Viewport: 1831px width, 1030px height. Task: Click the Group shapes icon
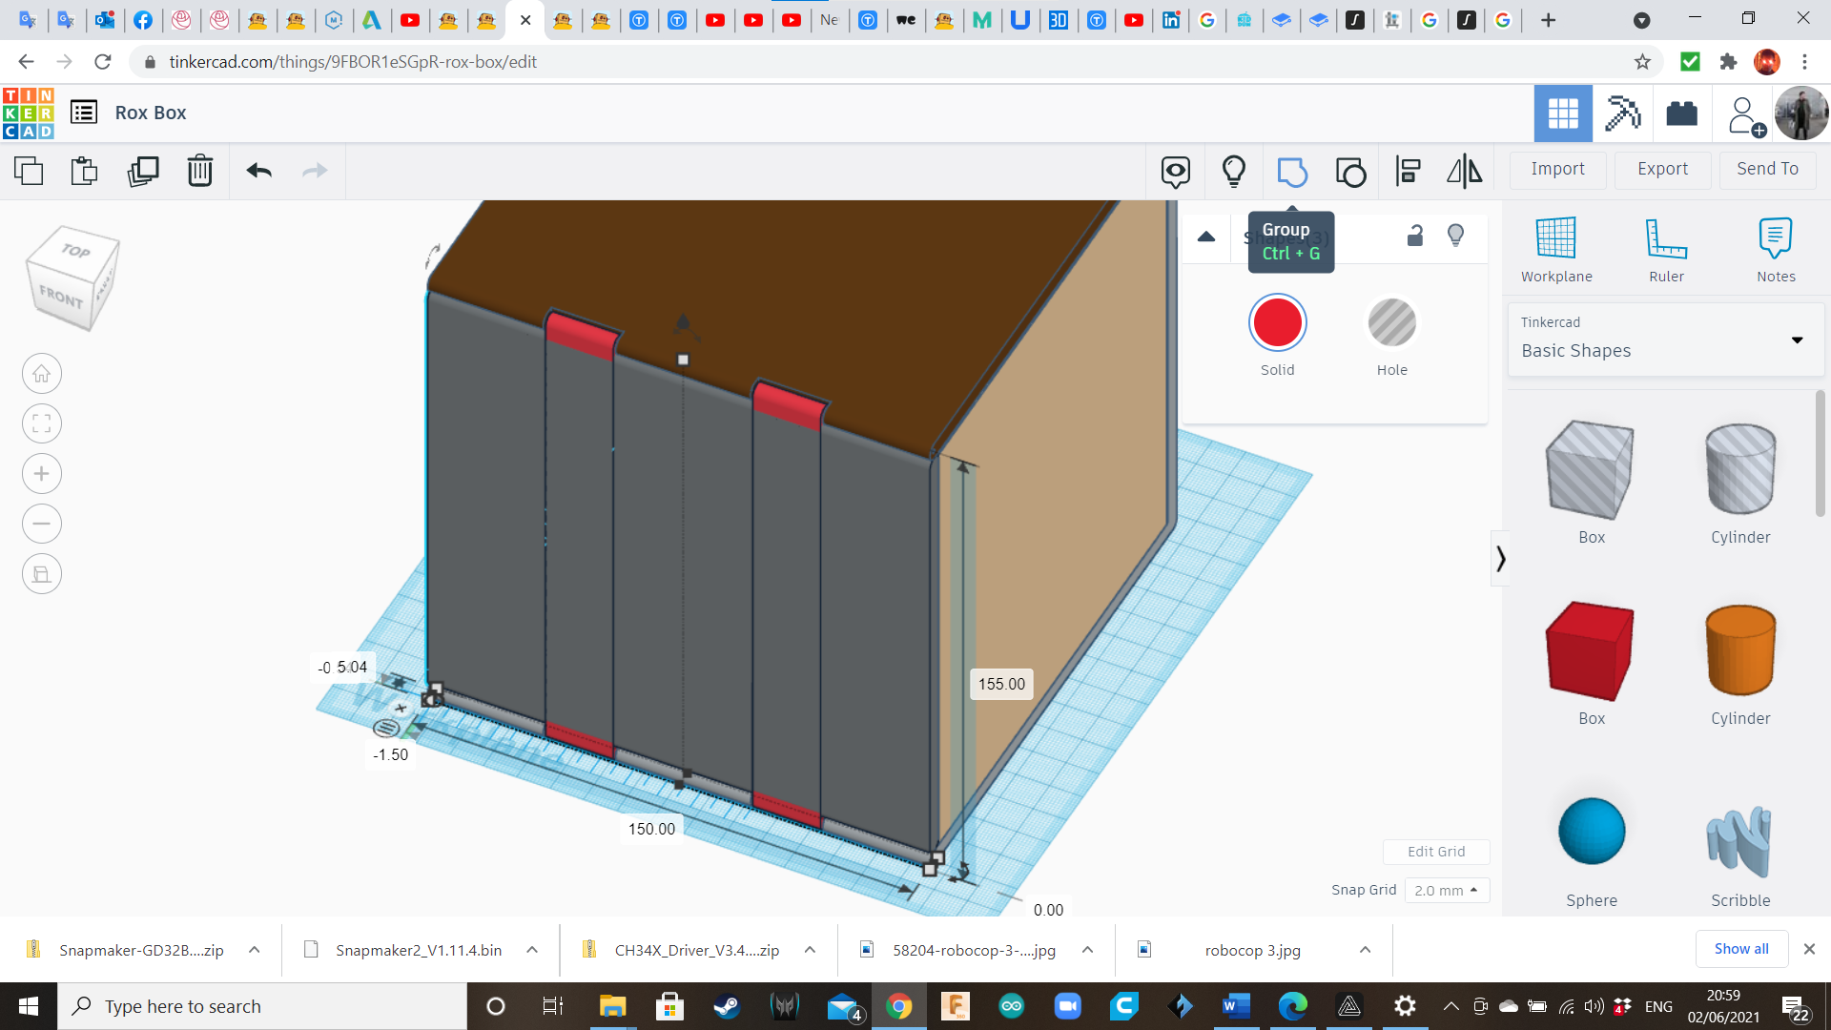[x=1292, y=172]
